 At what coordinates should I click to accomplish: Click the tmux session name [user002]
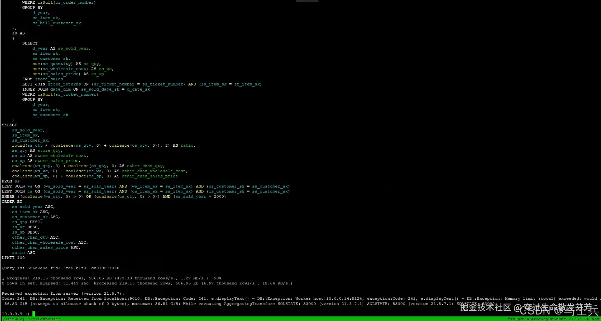(x=13, y=319)
